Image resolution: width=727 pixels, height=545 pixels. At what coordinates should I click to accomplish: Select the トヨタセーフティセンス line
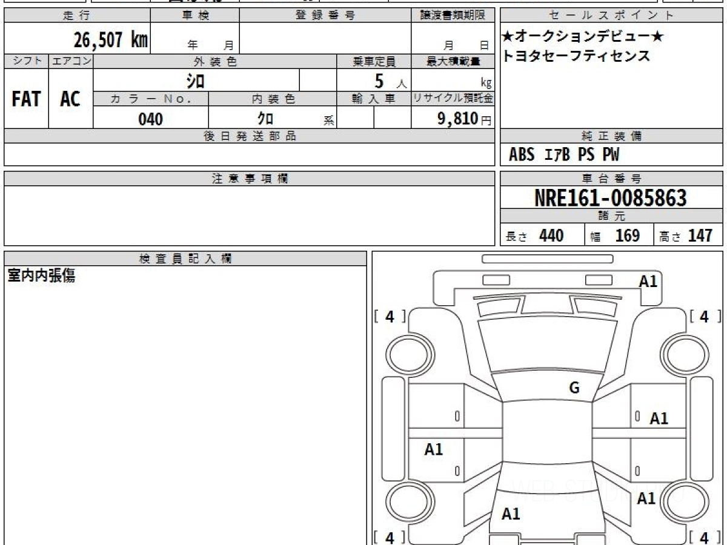576,56
